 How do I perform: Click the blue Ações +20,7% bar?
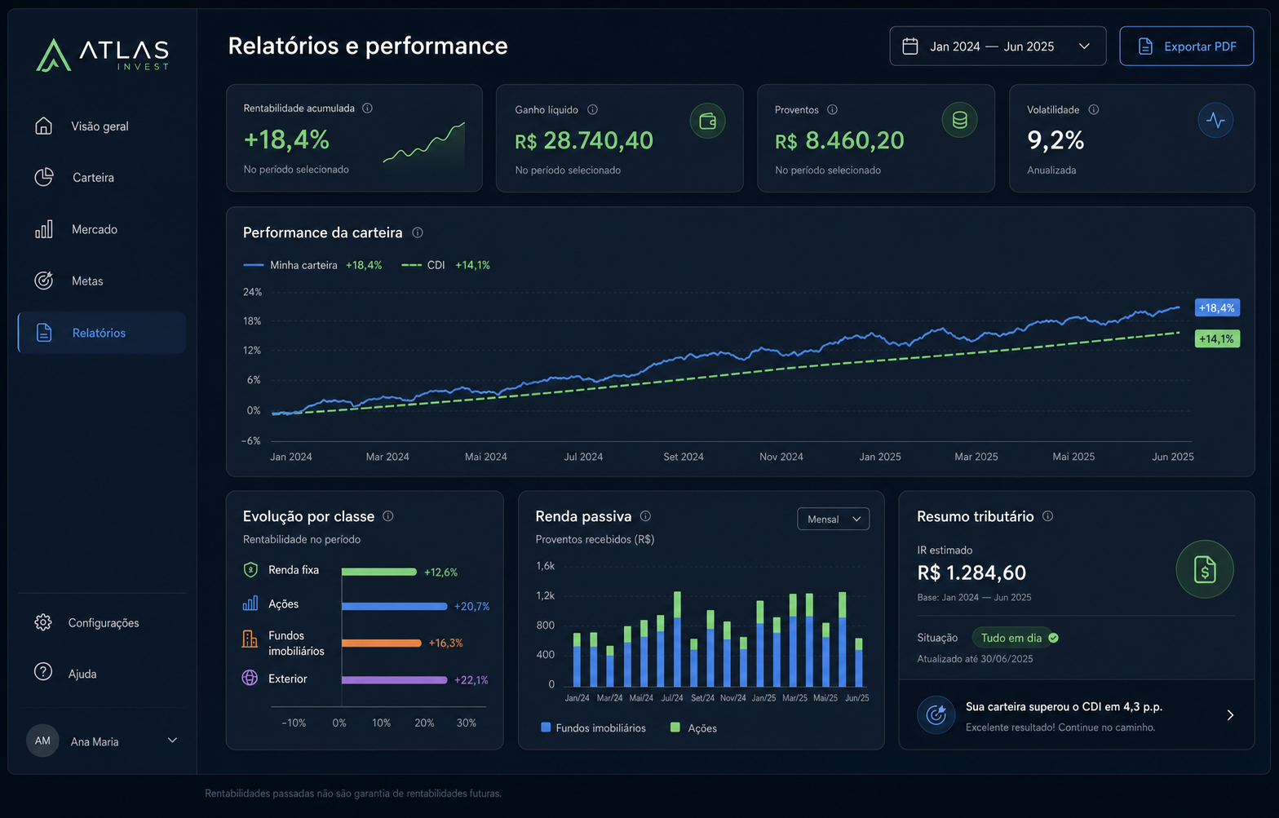click(395, 606)
